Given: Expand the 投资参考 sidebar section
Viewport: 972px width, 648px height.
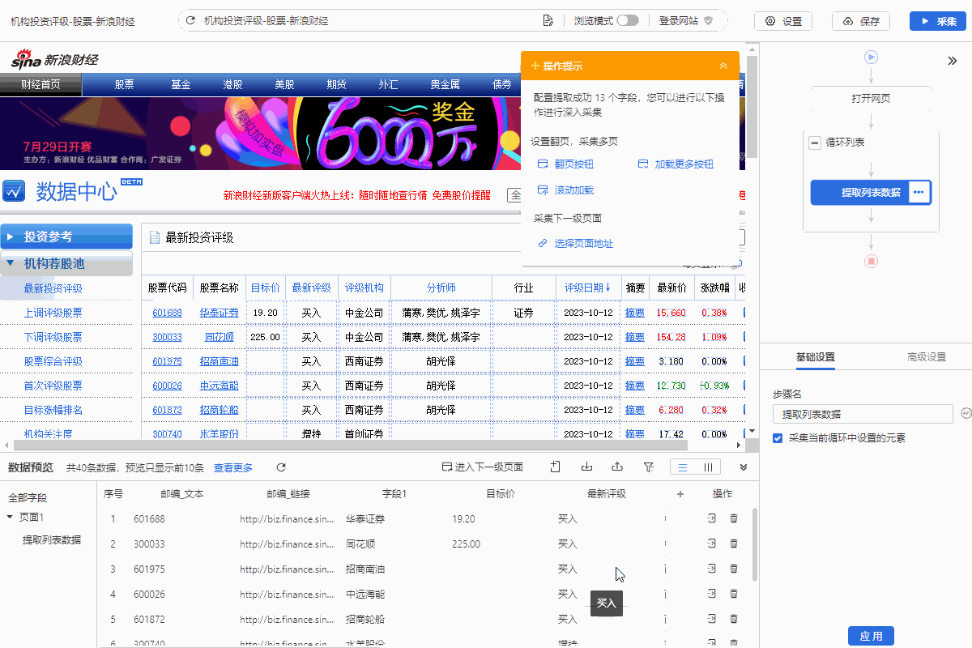Looking at the screenshot, I should point(66,237).
